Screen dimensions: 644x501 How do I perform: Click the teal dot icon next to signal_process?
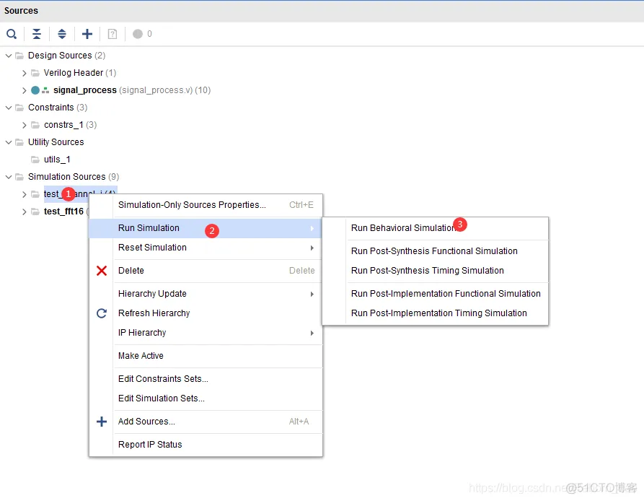coord(35,90)
